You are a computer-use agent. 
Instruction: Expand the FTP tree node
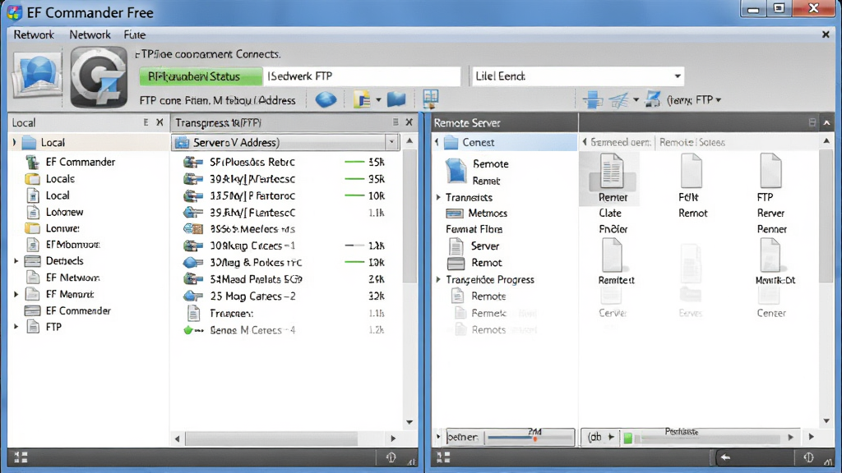coord(16,327)
